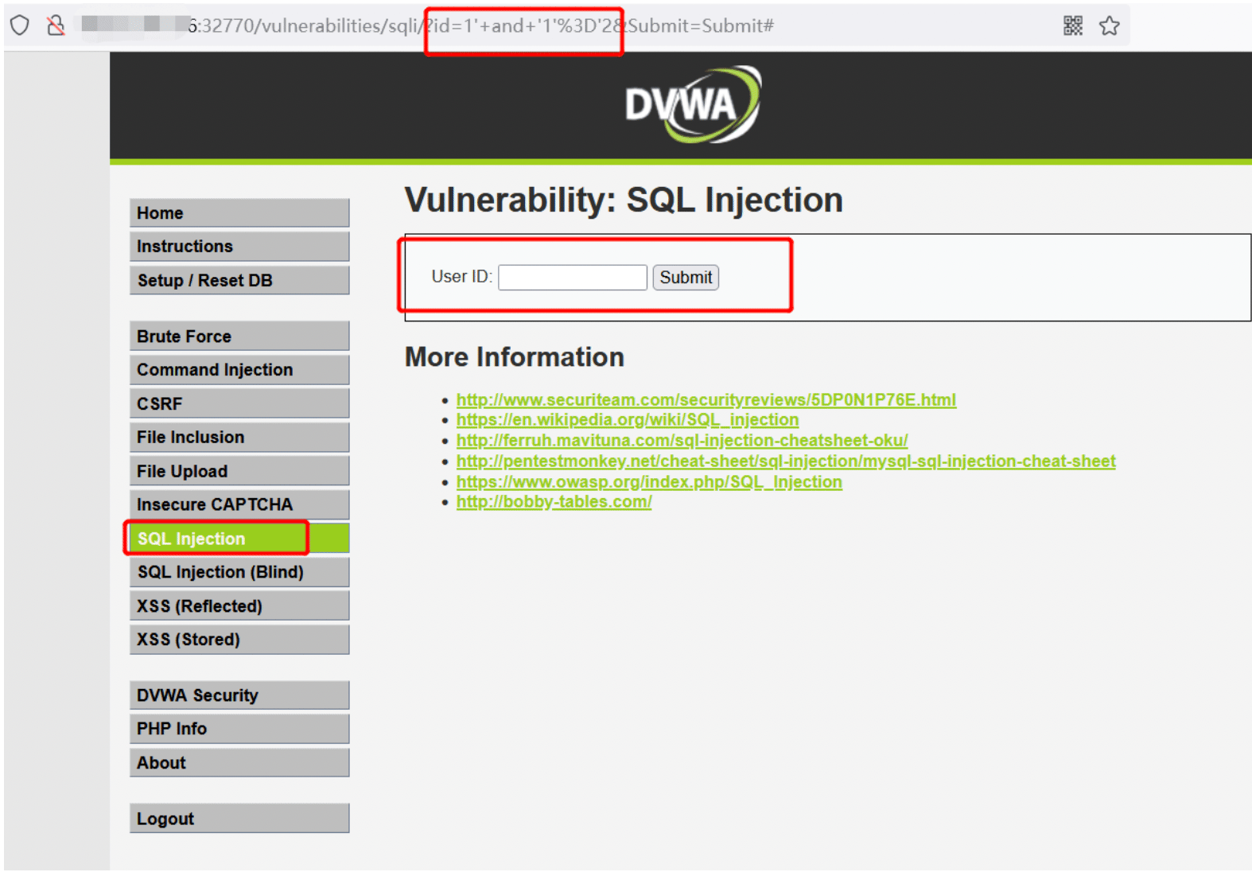Click the shield tracking protection icon
Screen dimensions: 1252x872
20,25
